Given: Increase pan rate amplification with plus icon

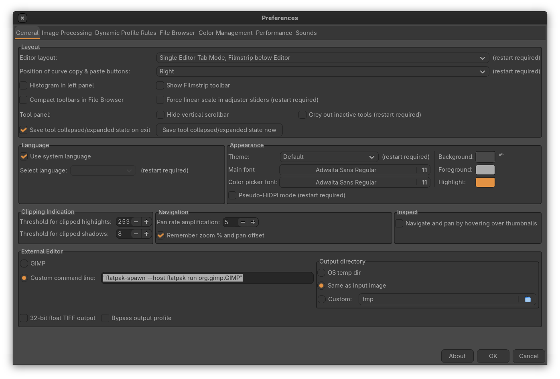Looking at the screenshot, I should click(x=253, y=222).
